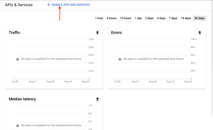
Task: Open the ENABLE APIS AND SERVICES link
Action: coord(71,5)
